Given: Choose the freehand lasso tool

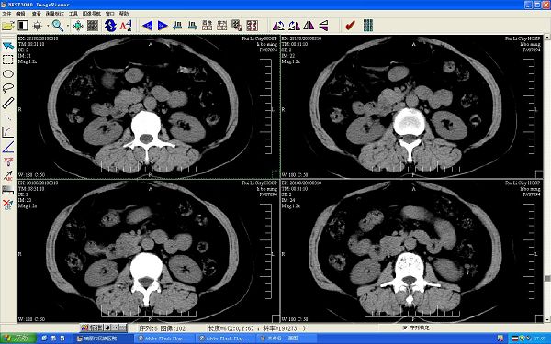Looking at the screenshot, I should [x=8, y=88].
